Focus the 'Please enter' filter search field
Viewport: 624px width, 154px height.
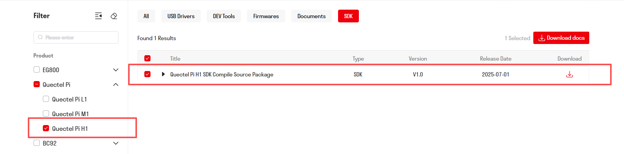click(x=76, y=37)
